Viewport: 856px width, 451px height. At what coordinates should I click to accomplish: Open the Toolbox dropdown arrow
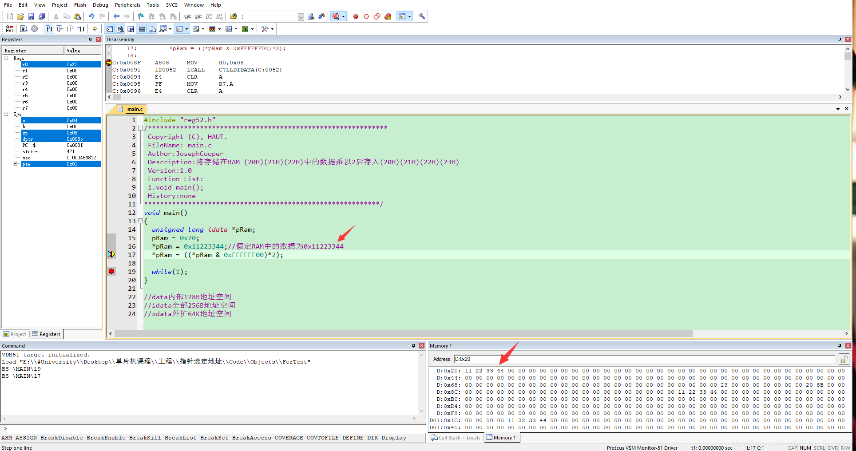tap(272, 29)
